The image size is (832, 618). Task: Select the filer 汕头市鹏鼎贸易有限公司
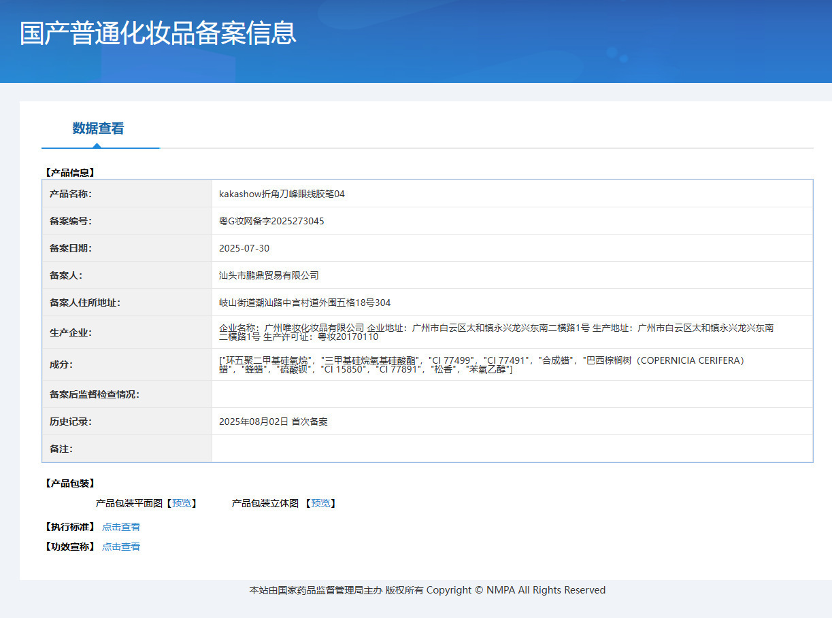click(x=269, y=275)
